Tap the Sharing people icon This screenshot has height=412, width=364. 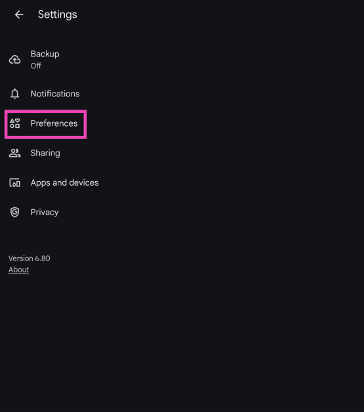point(14,153)
